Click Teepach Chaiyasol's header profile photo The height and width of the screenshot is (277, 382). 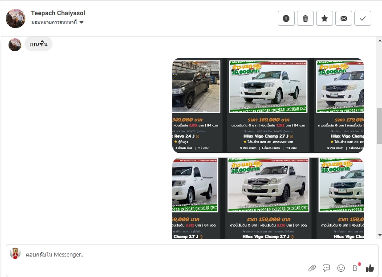pyautogui.click(x=16, y=18)
